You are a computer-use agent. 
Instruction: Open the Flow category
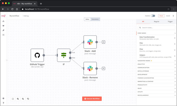(x=157, y=50)
